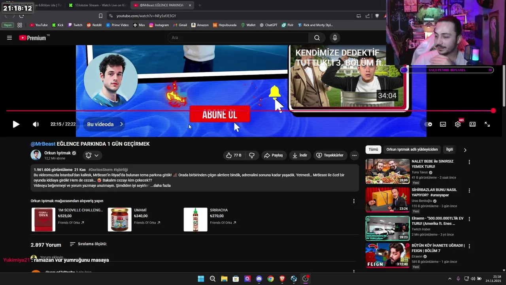Open the @MrBeast mention in title
Viewport: 506px width, 285px height.
(43, 144)
